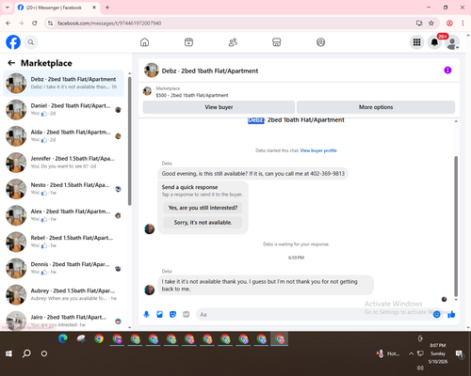Screen dimensions: 471x376
Task: Open the Windows Start menu
Action: 8,353
